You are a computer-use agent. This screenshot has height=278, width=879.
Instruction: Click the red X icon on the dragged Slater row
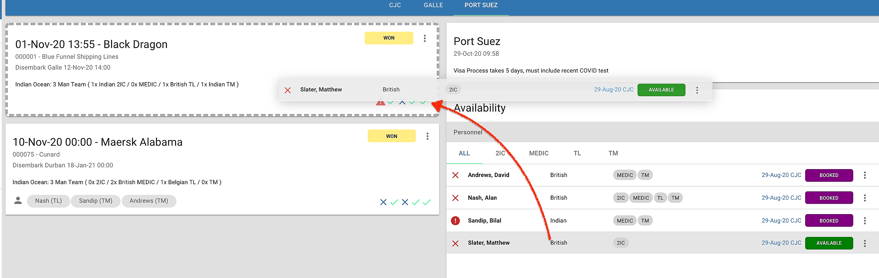(x=288, y=90)
